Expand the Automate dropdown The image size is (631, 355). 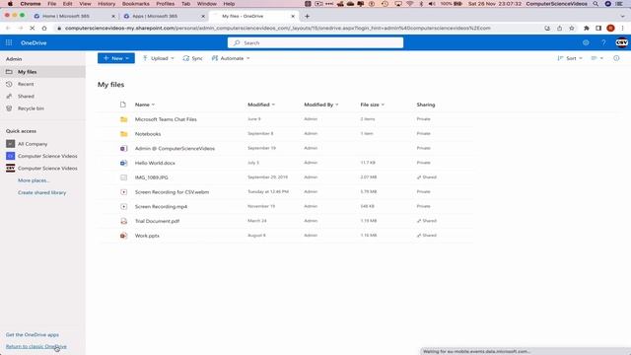coord(231,58)
